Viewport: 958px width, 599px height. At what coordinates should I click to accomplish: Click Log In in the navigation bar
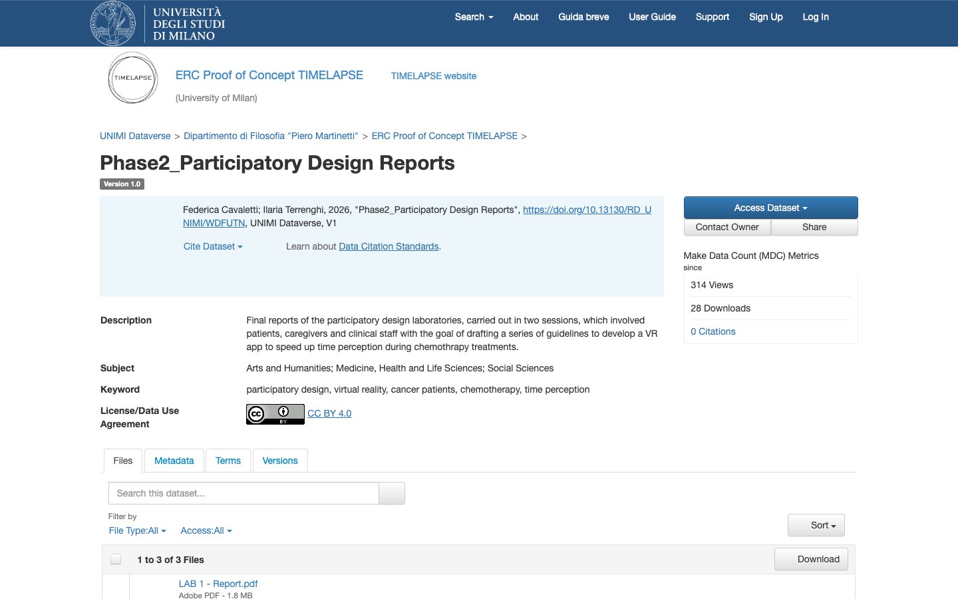816,17
